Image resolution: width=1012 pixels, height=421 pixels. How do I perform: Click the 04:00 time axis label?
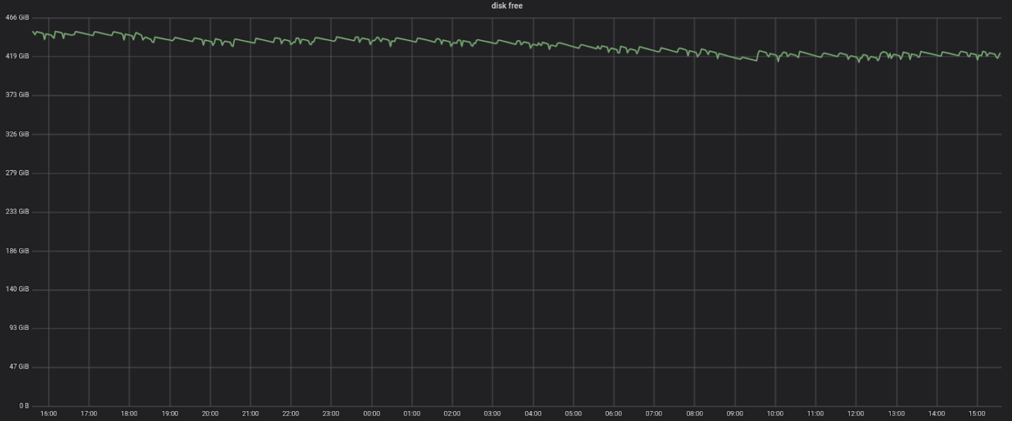533,414
